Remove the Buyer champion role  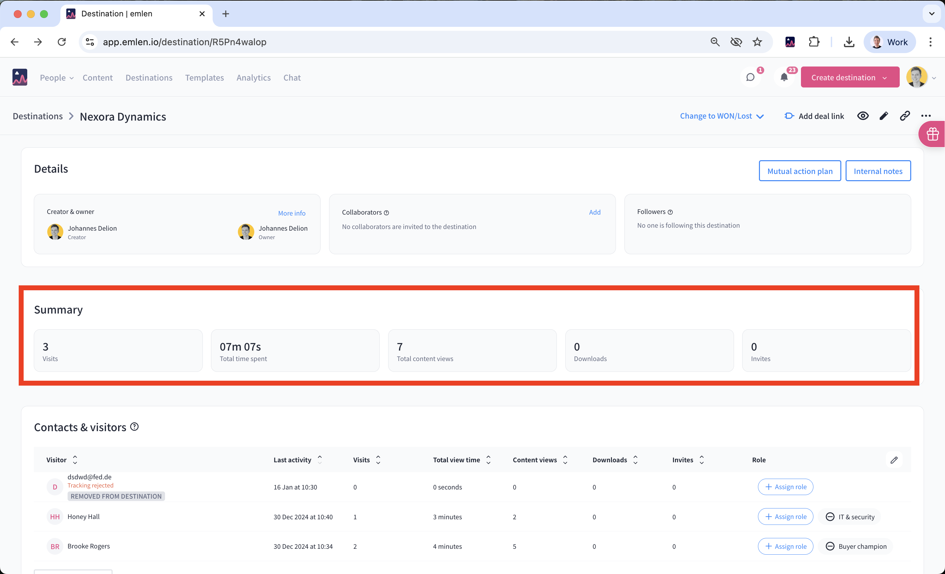pos(829,546)
